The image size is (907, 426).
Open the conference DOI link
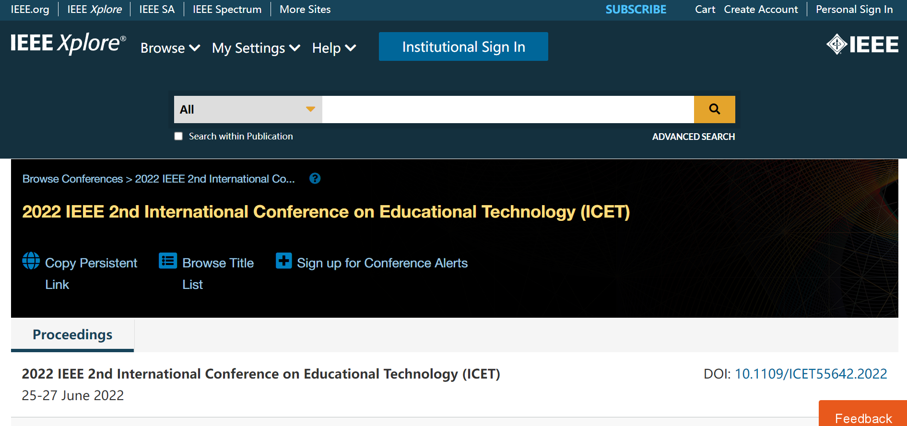tap(811, 374)
